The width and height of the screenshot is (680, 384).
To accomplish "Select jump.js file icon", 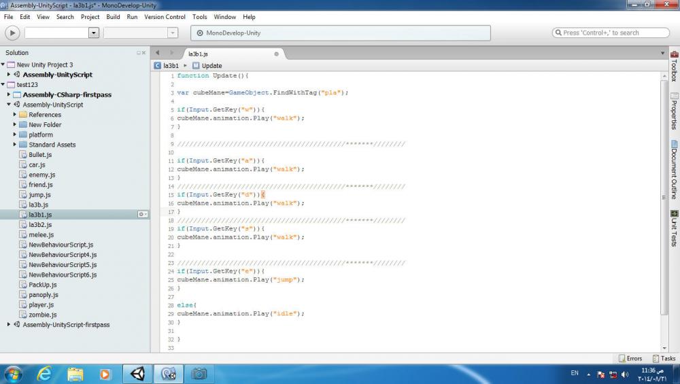I will click(x=23, y=194).
